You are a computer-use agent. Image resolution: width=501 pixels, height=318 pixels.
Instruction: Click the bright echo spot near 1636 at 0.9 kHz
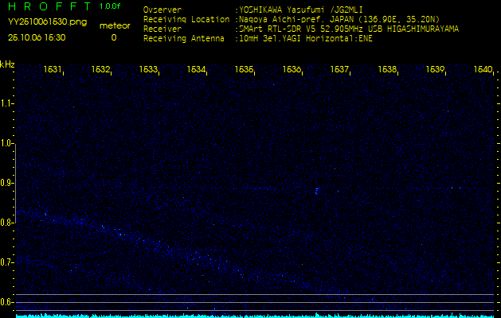coord(317,191)
